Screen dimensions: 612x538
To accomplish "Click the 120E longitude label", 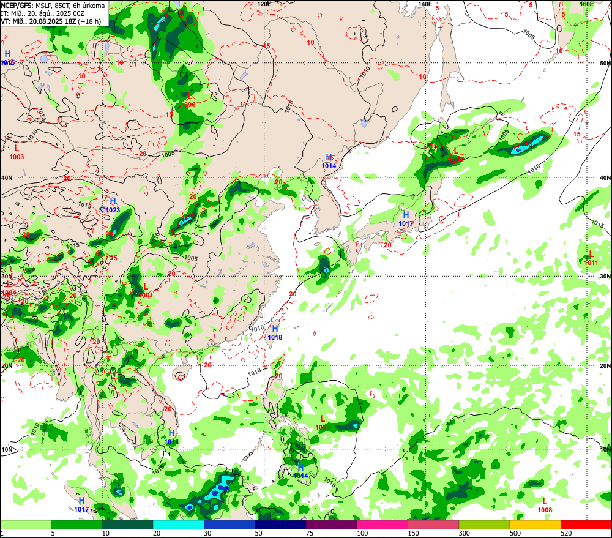I will pyautogui.click(x=264, y=4).
